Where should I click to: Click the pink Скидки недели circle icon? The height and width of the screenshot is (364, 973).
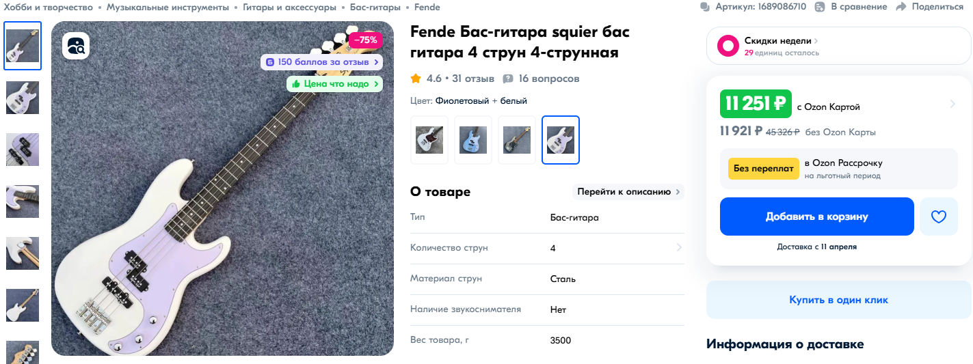click(728, 46)
